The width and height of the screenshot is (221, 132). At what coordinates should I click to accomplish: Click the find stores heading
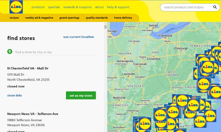[x=21, y=38]
